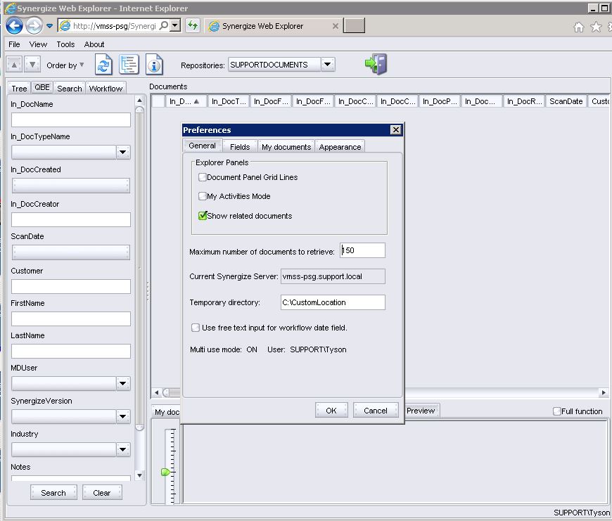
Task: Open the About menu
Action: tap(94, 44)
